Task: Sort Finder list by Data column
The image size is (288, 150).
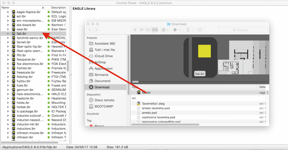Action: [262, 87]
